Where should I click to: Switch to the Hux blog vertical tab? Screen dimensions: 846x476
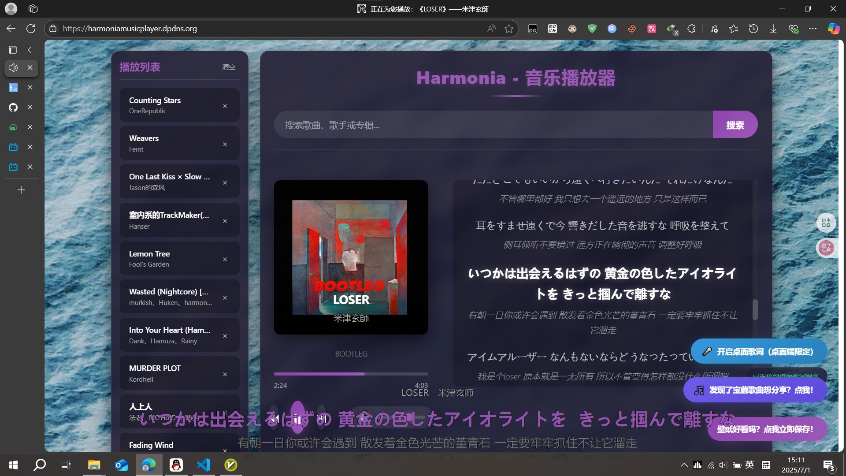pos(13,88)
